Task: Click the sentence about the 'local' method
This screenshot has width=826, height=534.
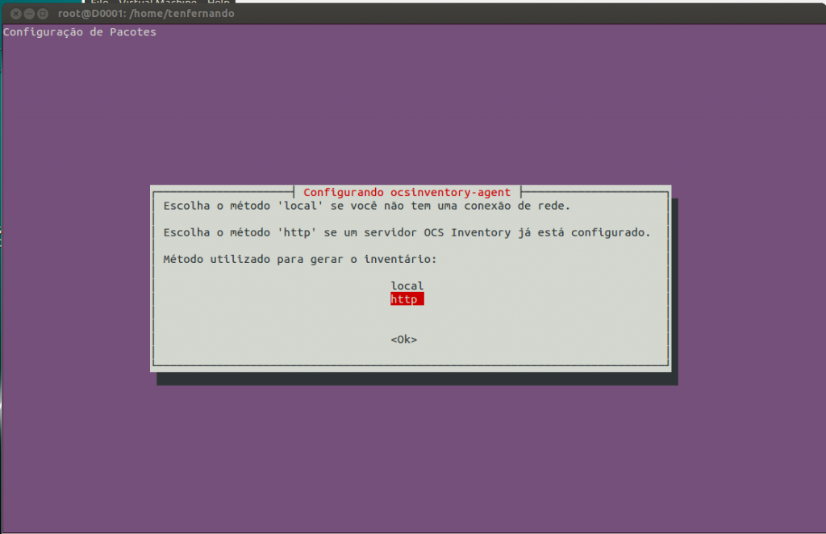Action: (367, 206)
